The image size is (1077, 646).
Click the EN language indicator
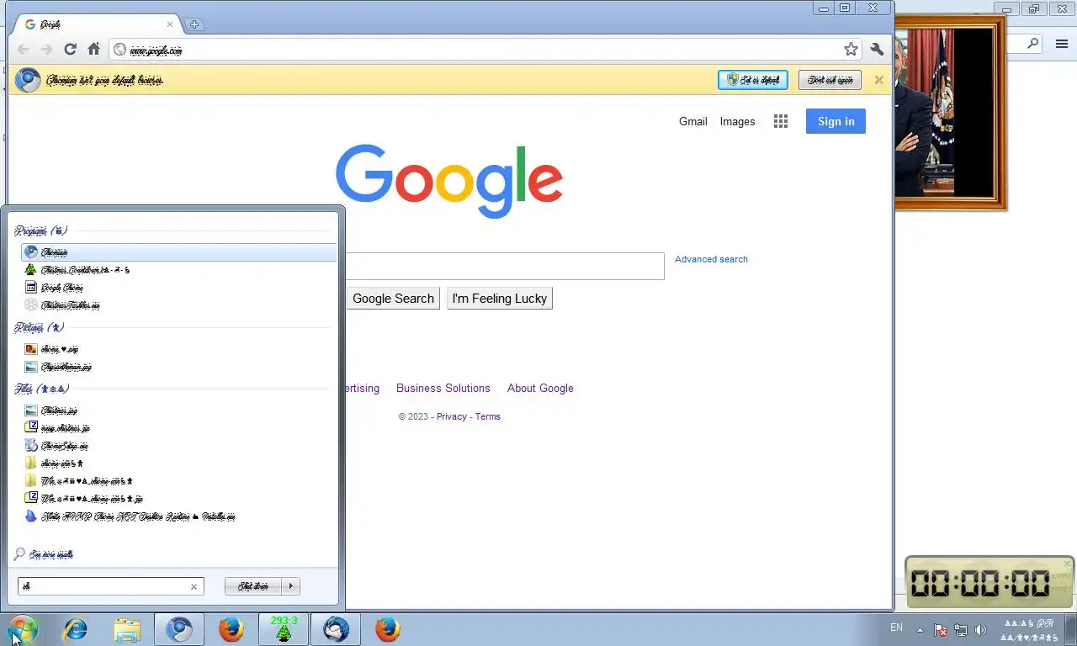[x=896, y=628]
